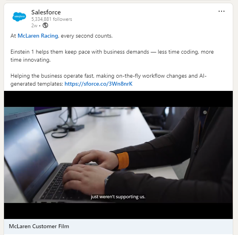This screenshot has height=235, width=238.
Task: Click the light blue footer beside the film title
Action: point(150,227)
